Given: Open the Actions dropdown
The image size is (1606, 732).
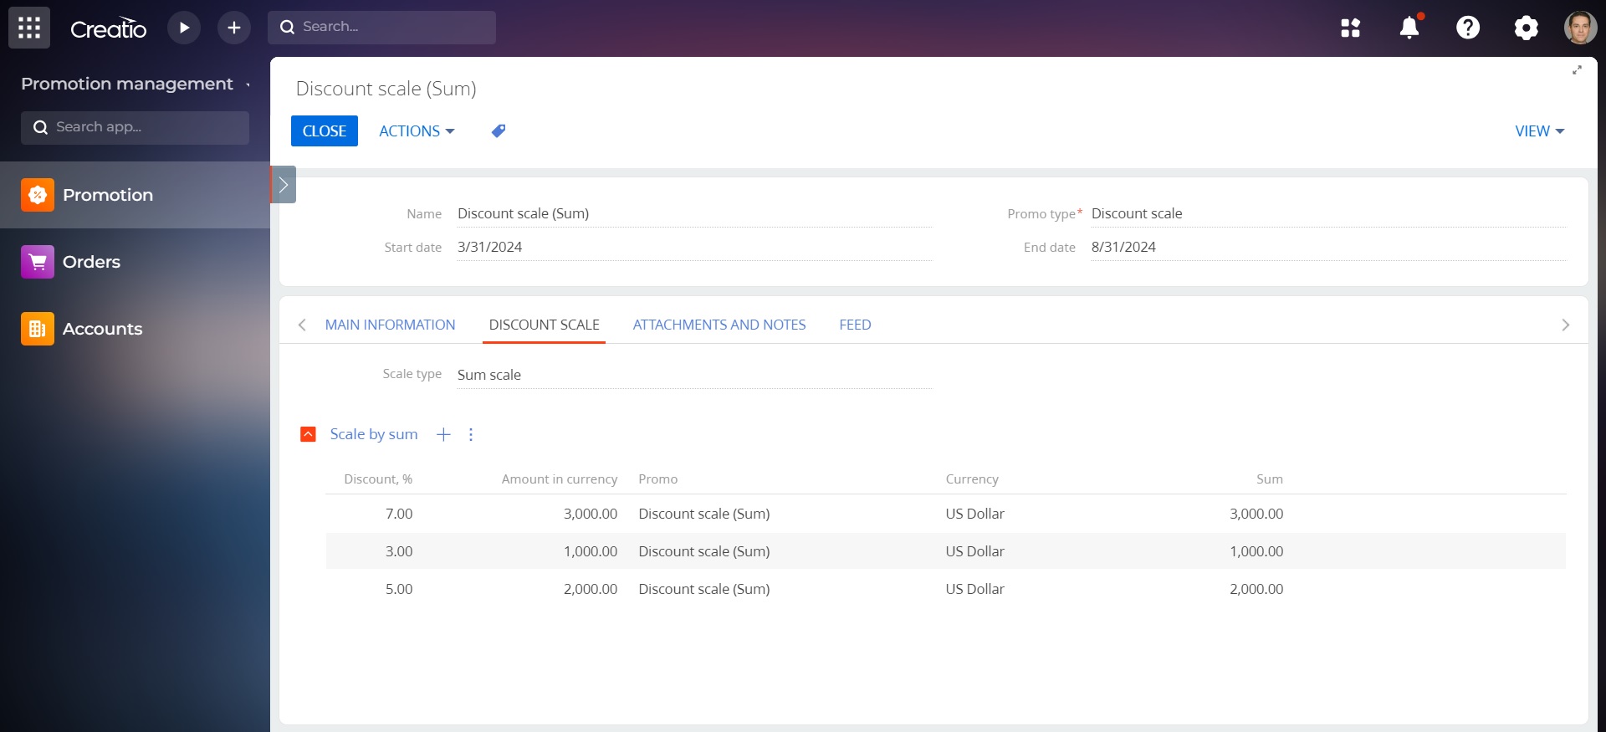Looking at the screenshot, I should [x=417, y=131].
